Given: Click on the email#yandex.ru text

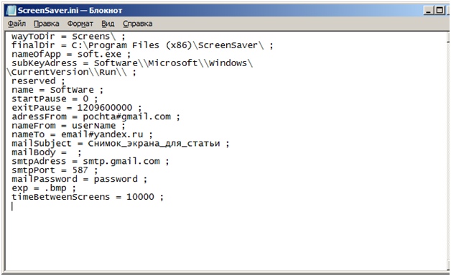Looking at the screenshot, I should (x=102, y=134).
